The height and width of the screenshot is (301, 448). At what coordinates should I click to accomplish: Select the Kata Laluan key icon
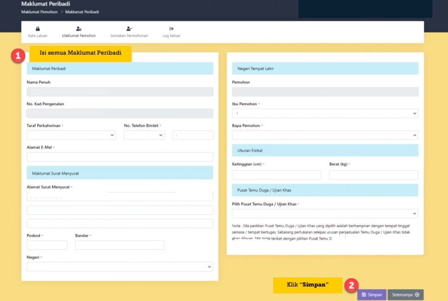pos(37,29)
